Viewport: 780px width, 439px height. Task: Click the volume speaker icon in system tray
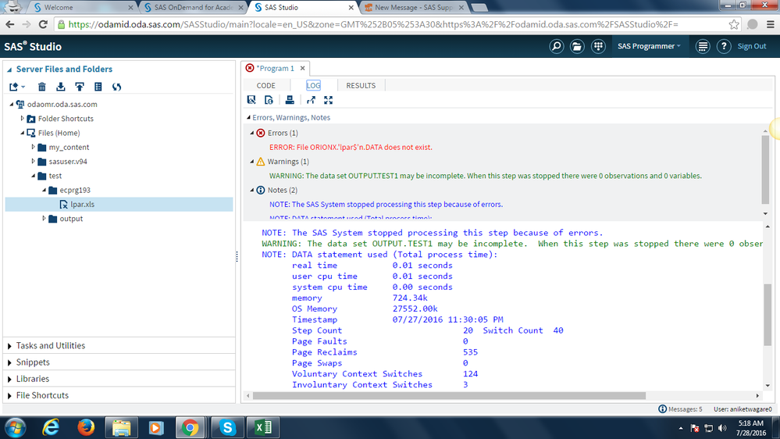pyautogui.click(x=722, y=428)
